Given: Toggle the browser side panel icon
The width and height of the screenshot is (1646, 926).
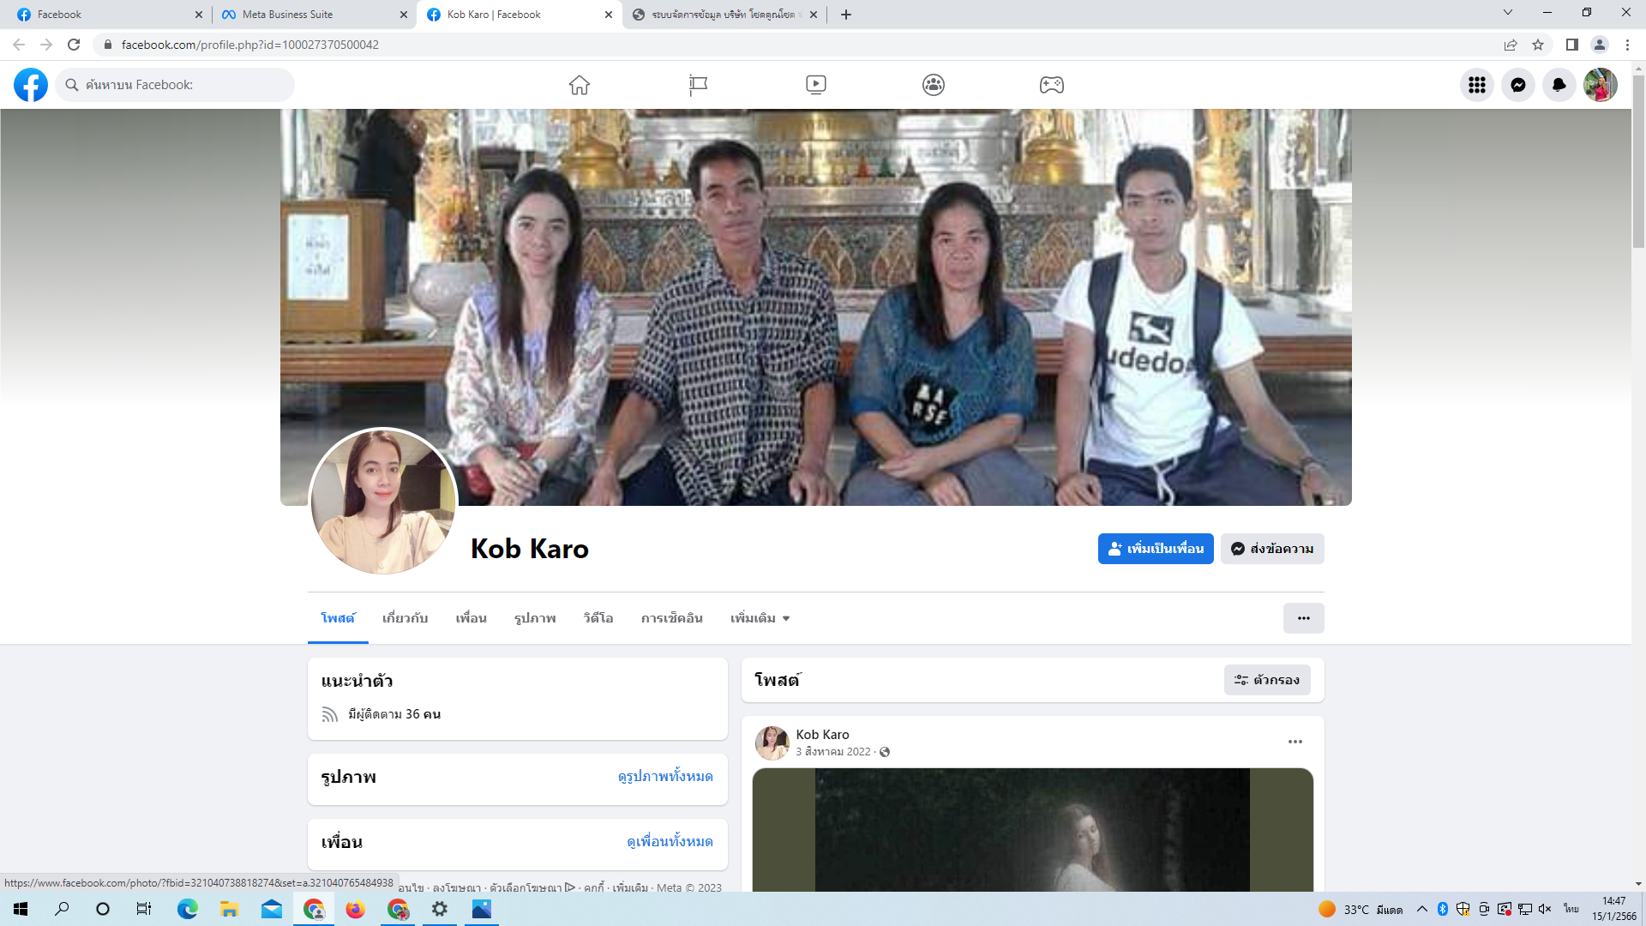Looking at the screenshot, I should click(x=1571, y=45).
